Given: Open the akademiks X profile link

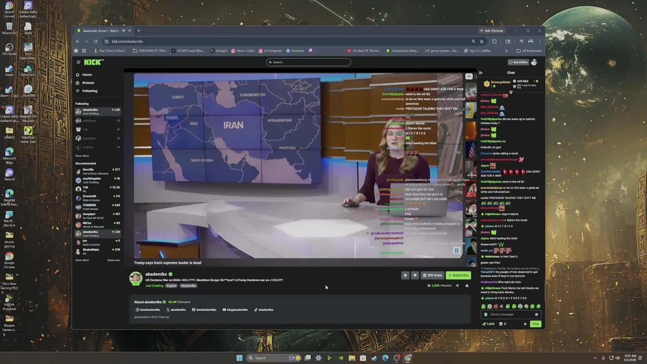Looking at the screenshot, I should tap(176, 309).
